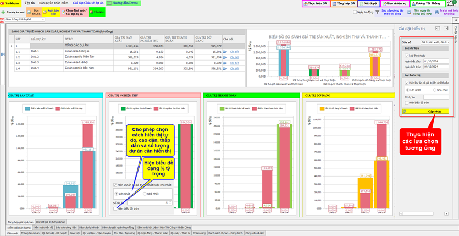Click 'Tra lại mã hiệu tự động' icon
Image resolution: width=459 pixels, height=236 pixels.
(435, 12)
